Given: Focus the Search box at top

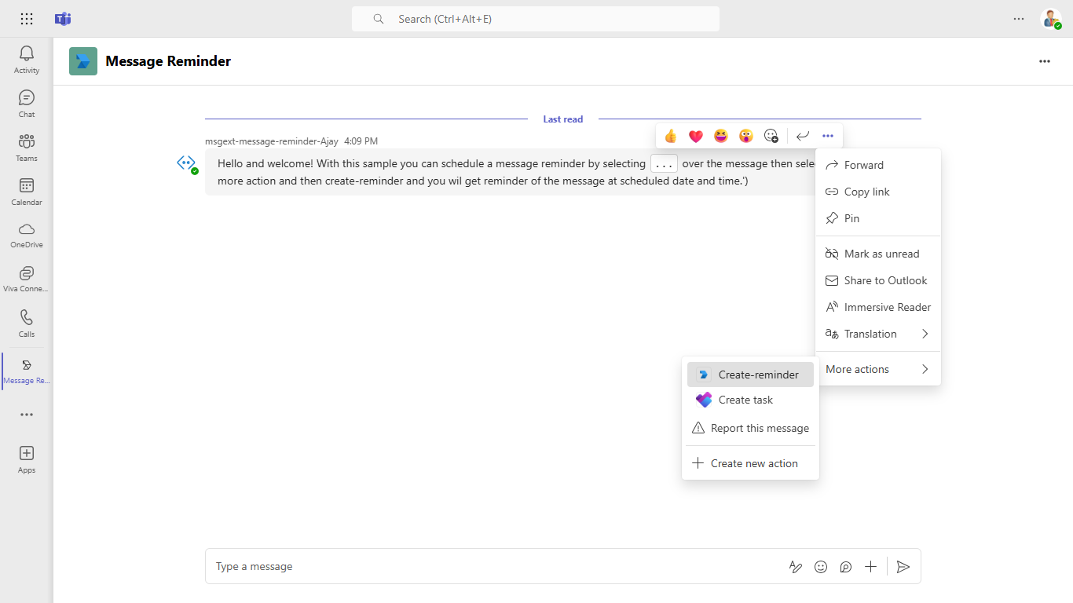Looking at the screenshot, I should (x=536, y=19).
